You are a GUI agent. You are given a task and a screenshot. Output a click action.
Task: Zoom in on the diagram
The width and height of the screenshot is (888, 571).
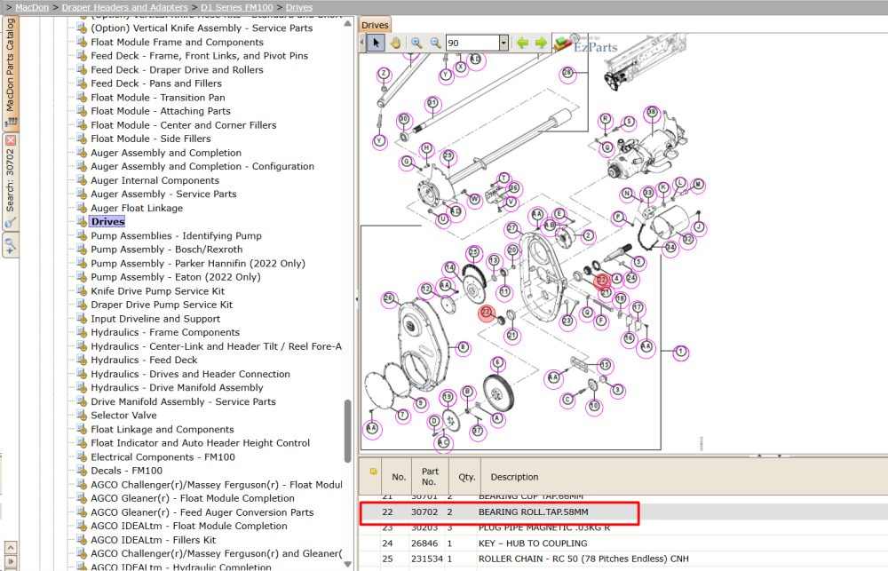coord(416,43)
